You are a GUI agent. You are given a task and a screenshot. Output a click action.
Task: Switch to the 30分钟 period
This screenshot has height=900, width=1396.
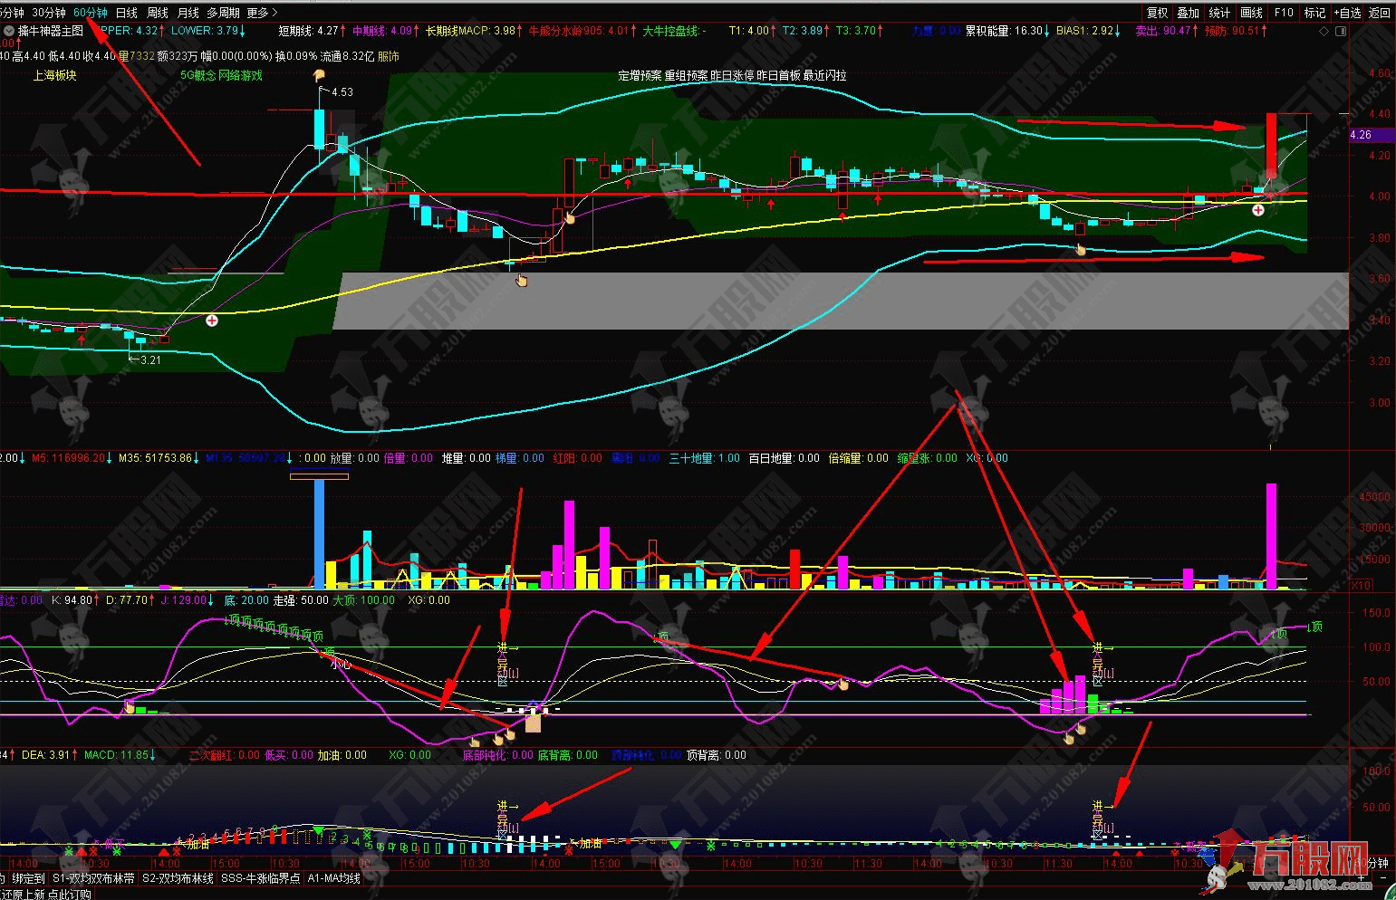[x=49, y=13]
